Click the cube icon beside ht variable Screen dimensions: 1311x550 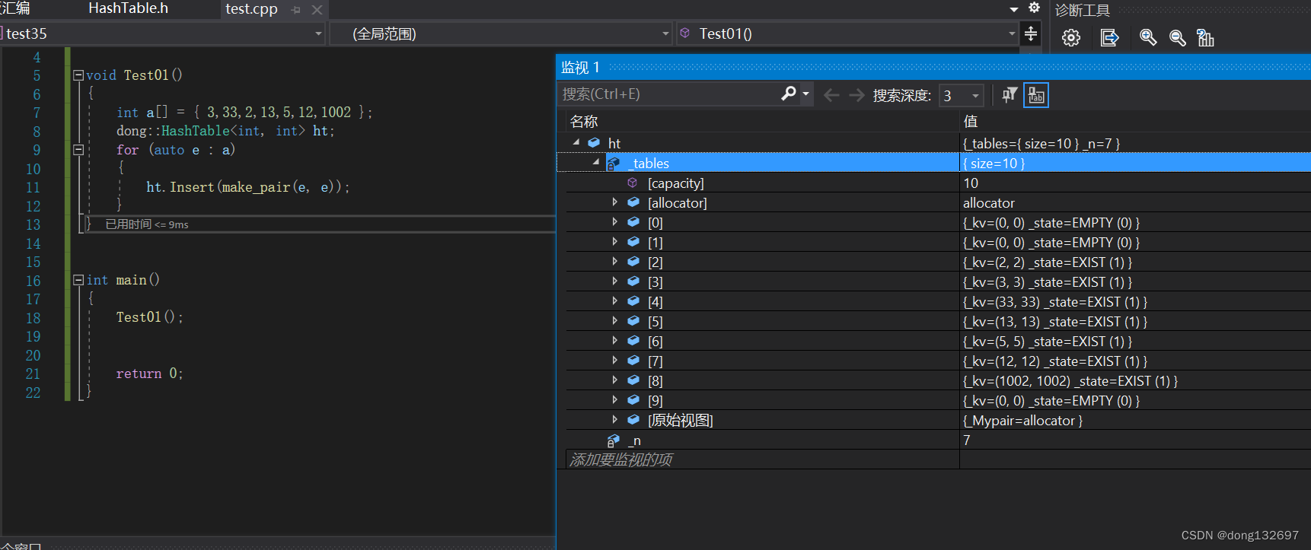[x=594, y=143]
